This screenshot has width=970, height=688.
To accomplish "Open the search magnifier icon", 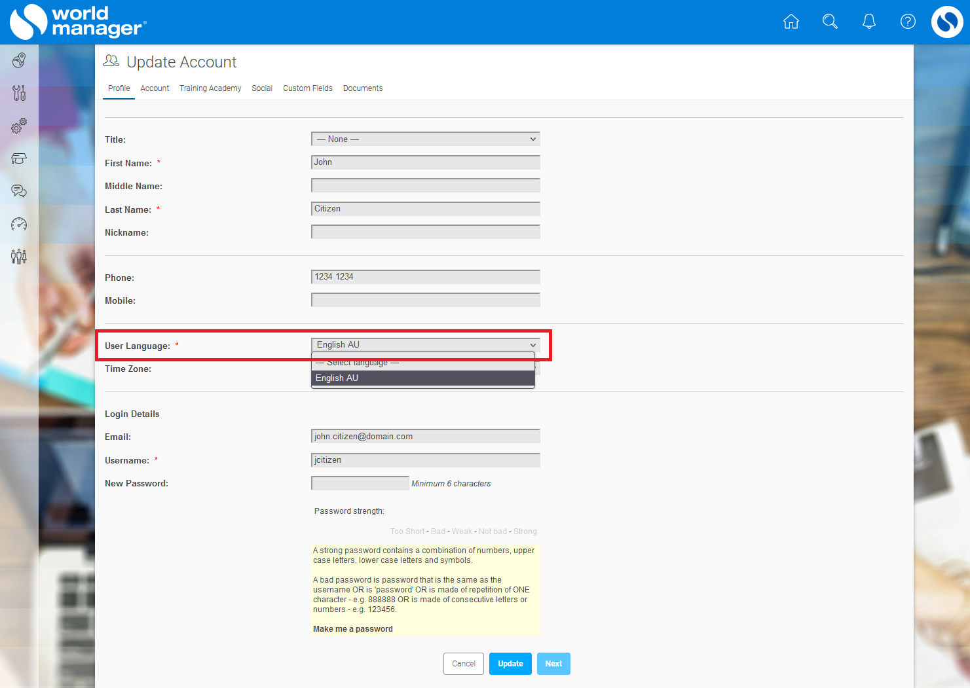I will 830,22.
